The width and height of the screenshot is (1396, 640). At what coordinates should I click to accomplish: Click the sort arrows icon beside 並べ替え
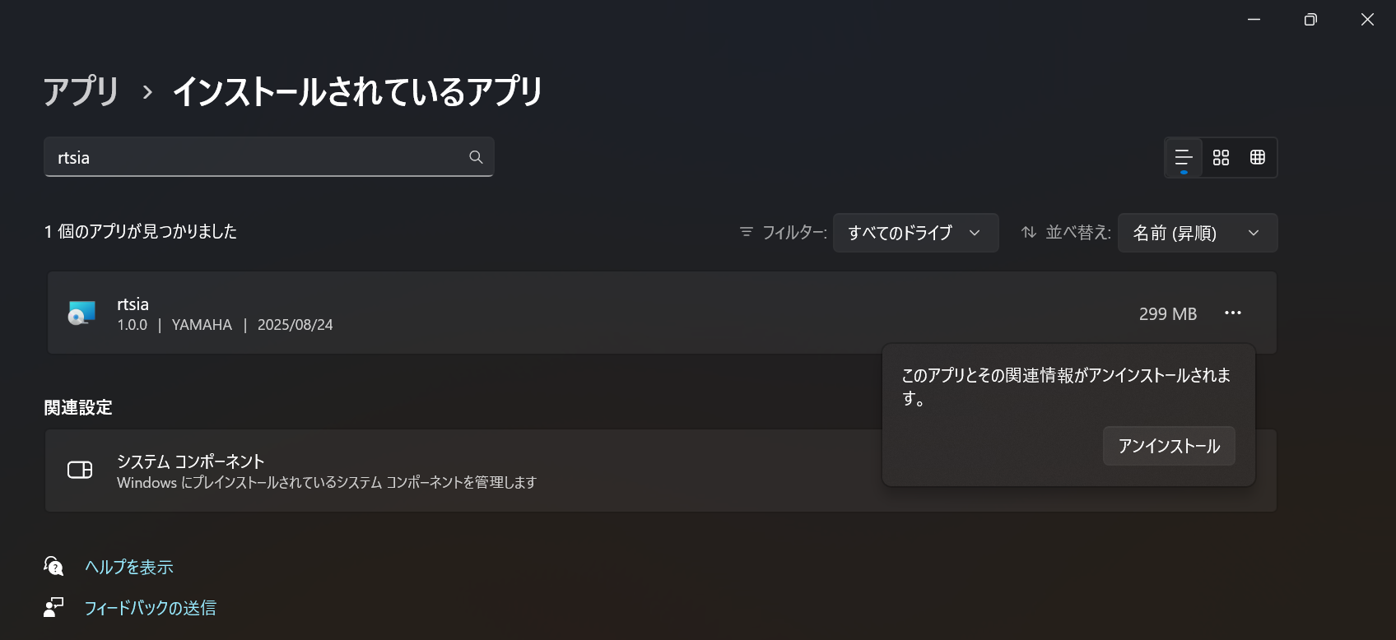[1028, 233]
